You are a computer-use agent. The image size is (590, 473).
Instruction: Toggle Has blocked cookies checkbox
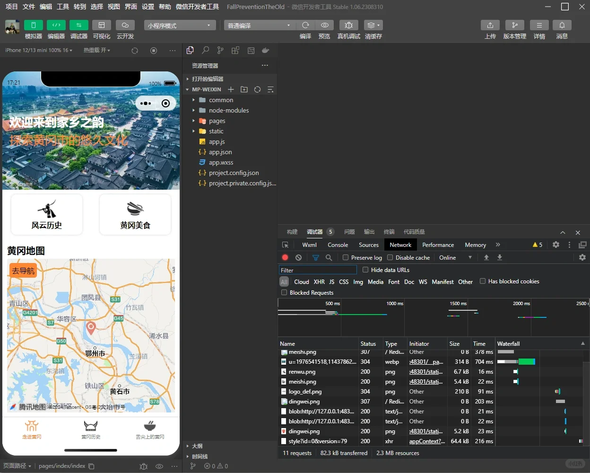click(x=483, y=281)
